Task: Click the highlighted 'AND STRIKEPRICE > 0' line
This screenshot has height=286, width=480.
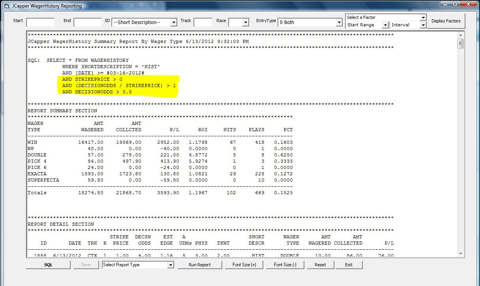Action: click(92, 79)
